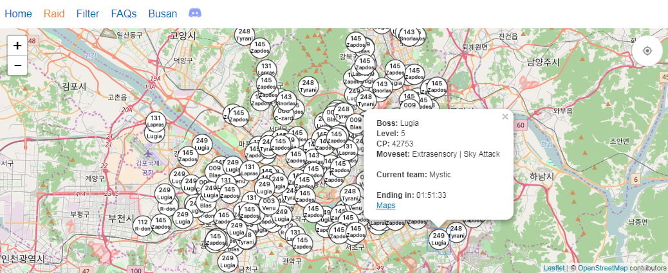Select Zapdos marker beside the 112 R-don
Screen dimensions: 668x273
pyautogui.click(x=161, y=224)
